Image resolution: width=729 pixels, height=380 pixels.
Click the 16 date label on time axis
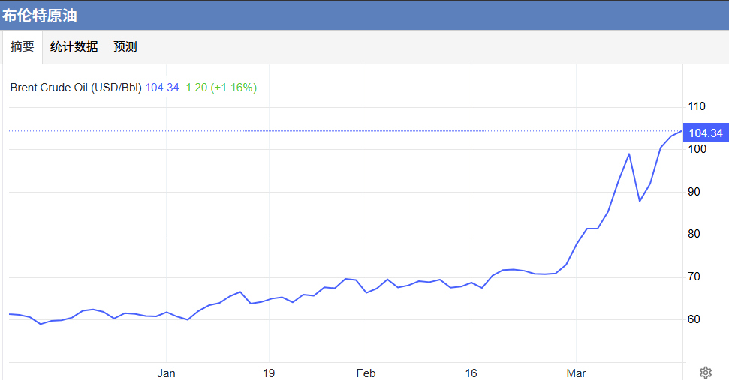point(470,373)
